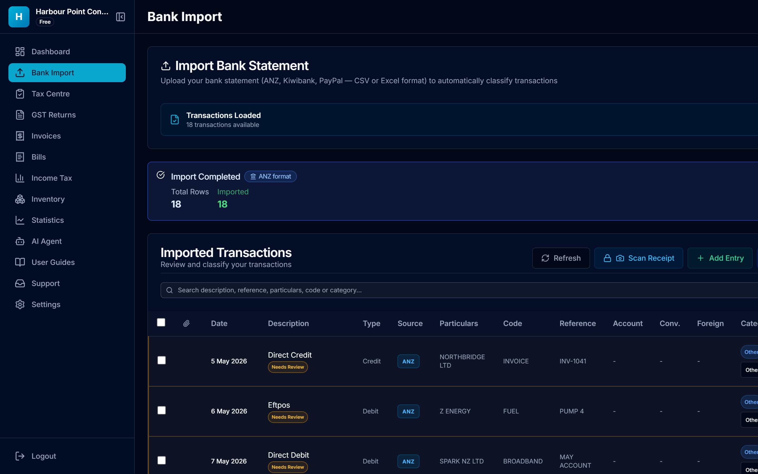The image size is (758, 474).
Task: Click the Scan Receipt button
Action: tap(638, 258)
